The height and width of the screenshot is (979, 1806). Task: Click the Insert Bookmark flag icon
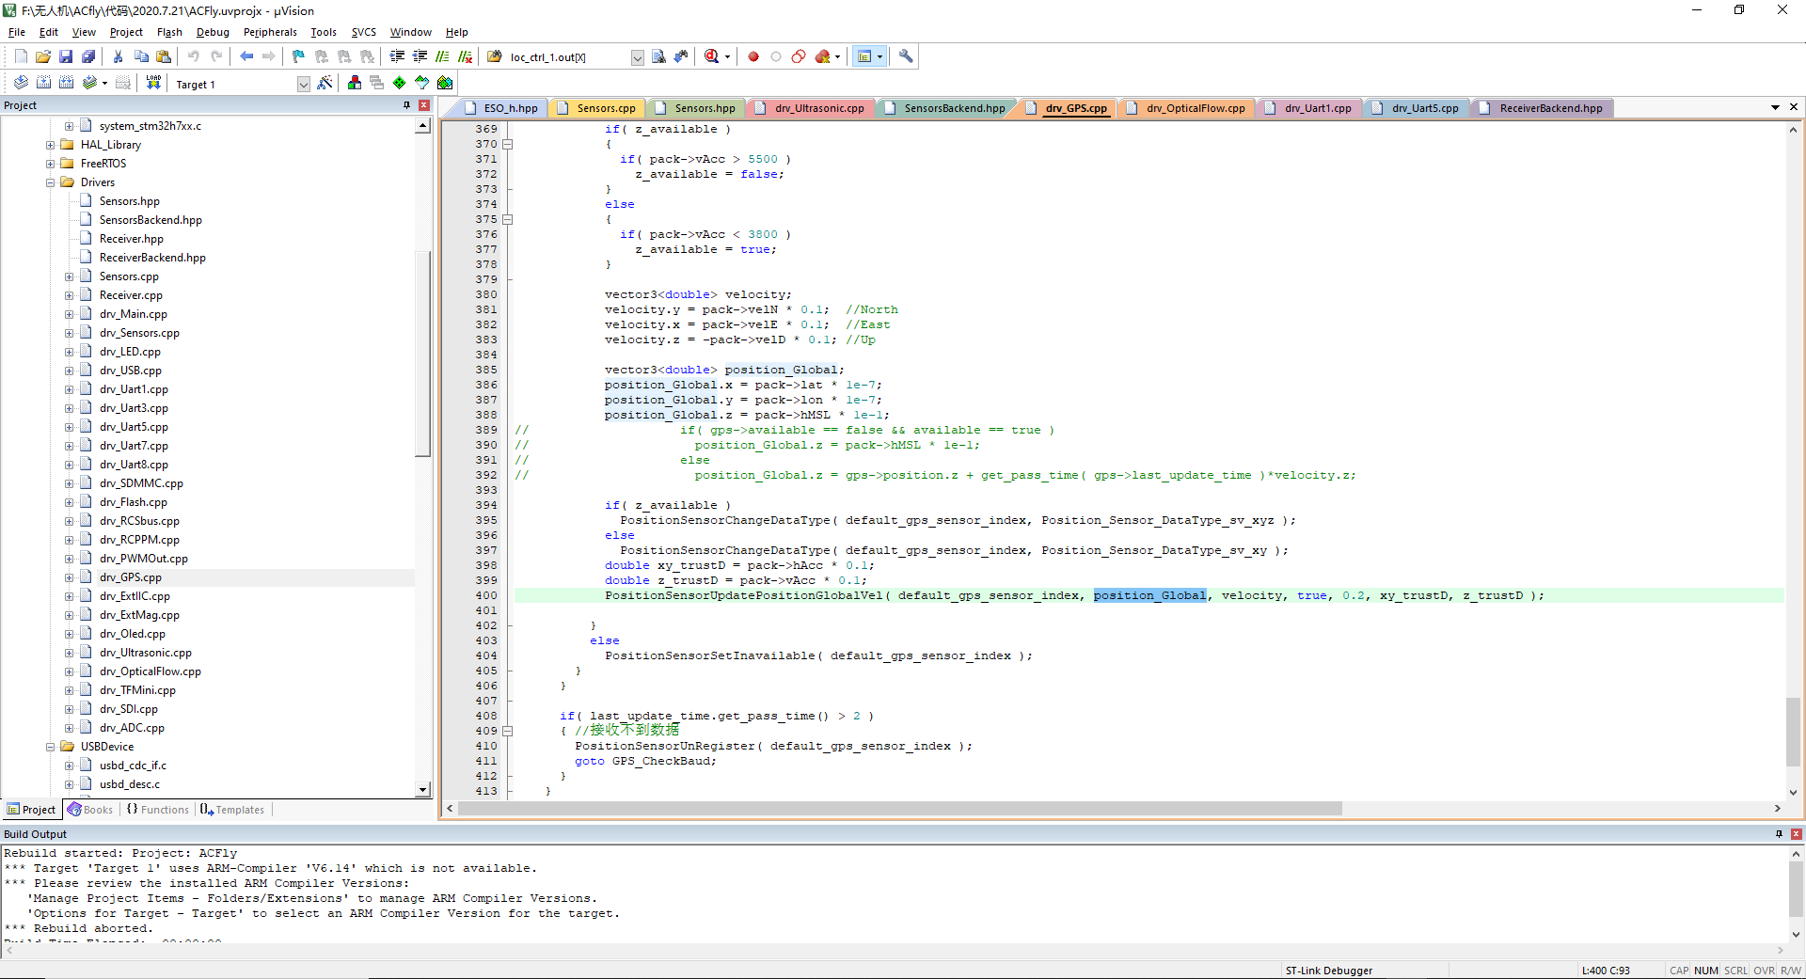pyautogui.click(x=298, y=57)
